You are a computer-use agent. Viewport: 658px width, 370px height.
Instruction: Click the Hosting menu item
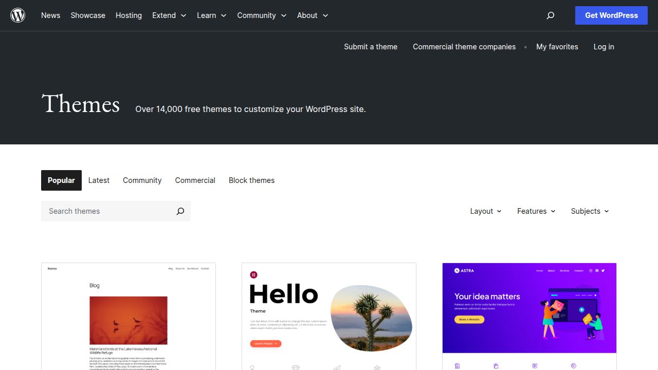[x=129, y=15]
